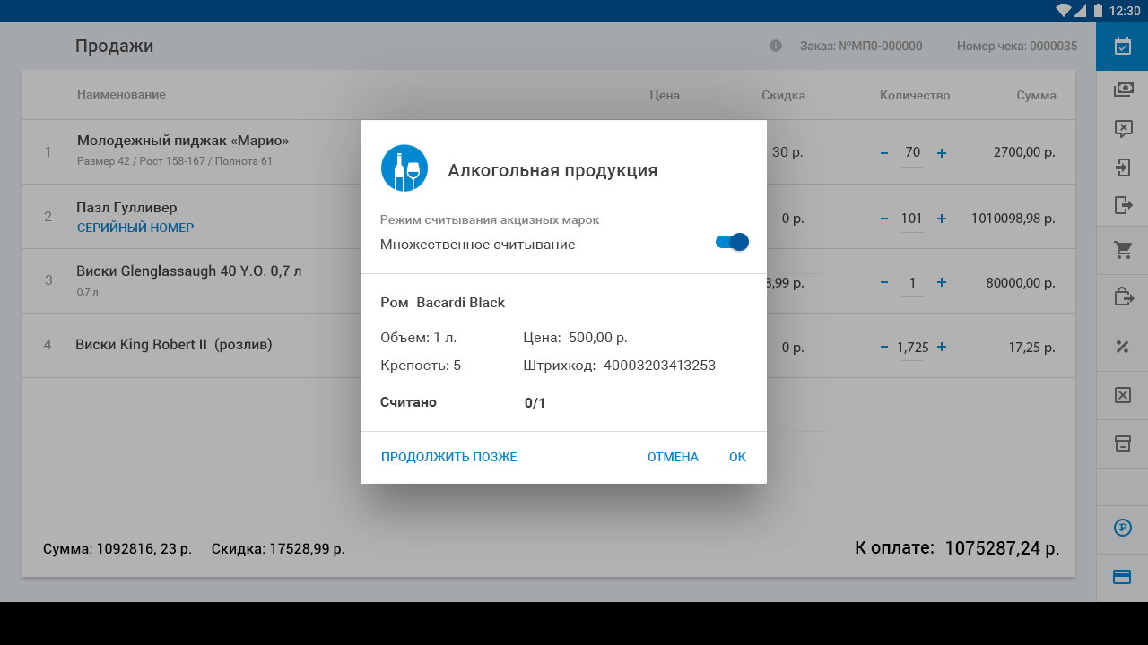Click the quantity field of Виски Glenglassaugh
1148x645 pixels.
click(913, 282)
